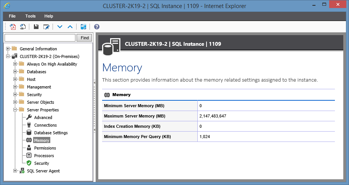Click the save floppy disk icon
The height and width of the screenshot is (185, 349).
(x=36, y=27)
